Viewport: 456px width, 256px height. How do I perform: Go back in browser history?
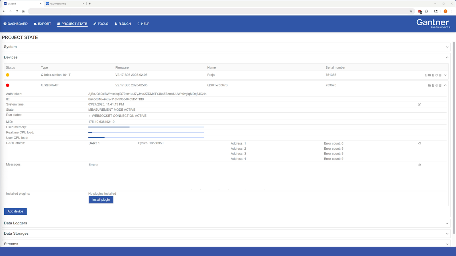pos(4,11)
